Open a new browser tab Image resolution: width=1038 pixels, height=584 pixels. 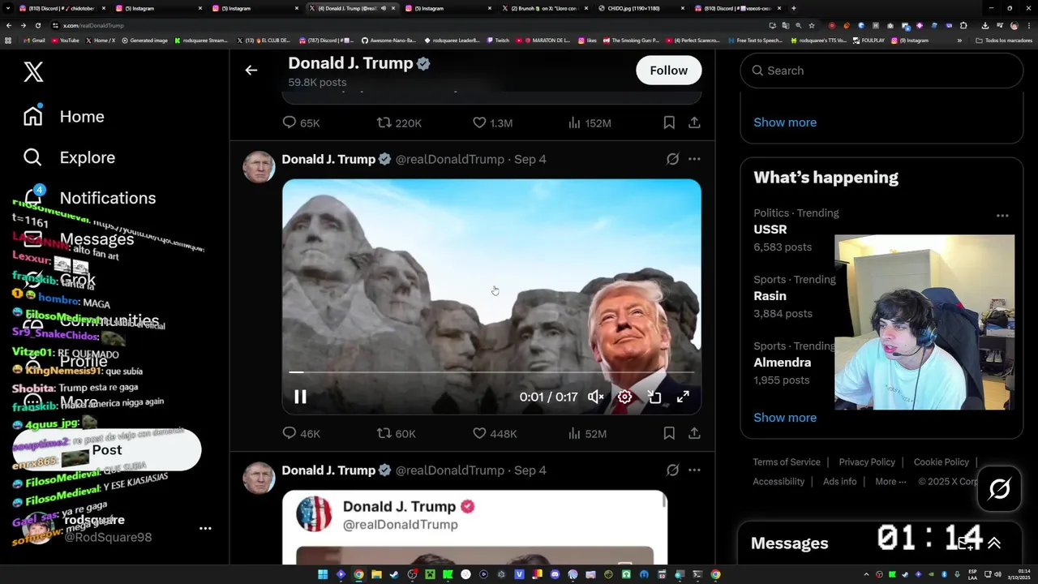(x=793, y=8)
